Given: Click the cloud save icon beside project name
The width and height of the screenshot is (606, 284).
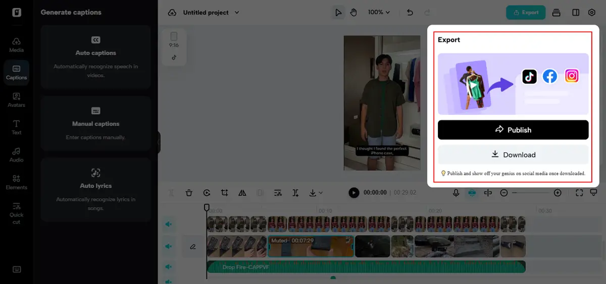Looking at the screenshot, I should [173, 12].
